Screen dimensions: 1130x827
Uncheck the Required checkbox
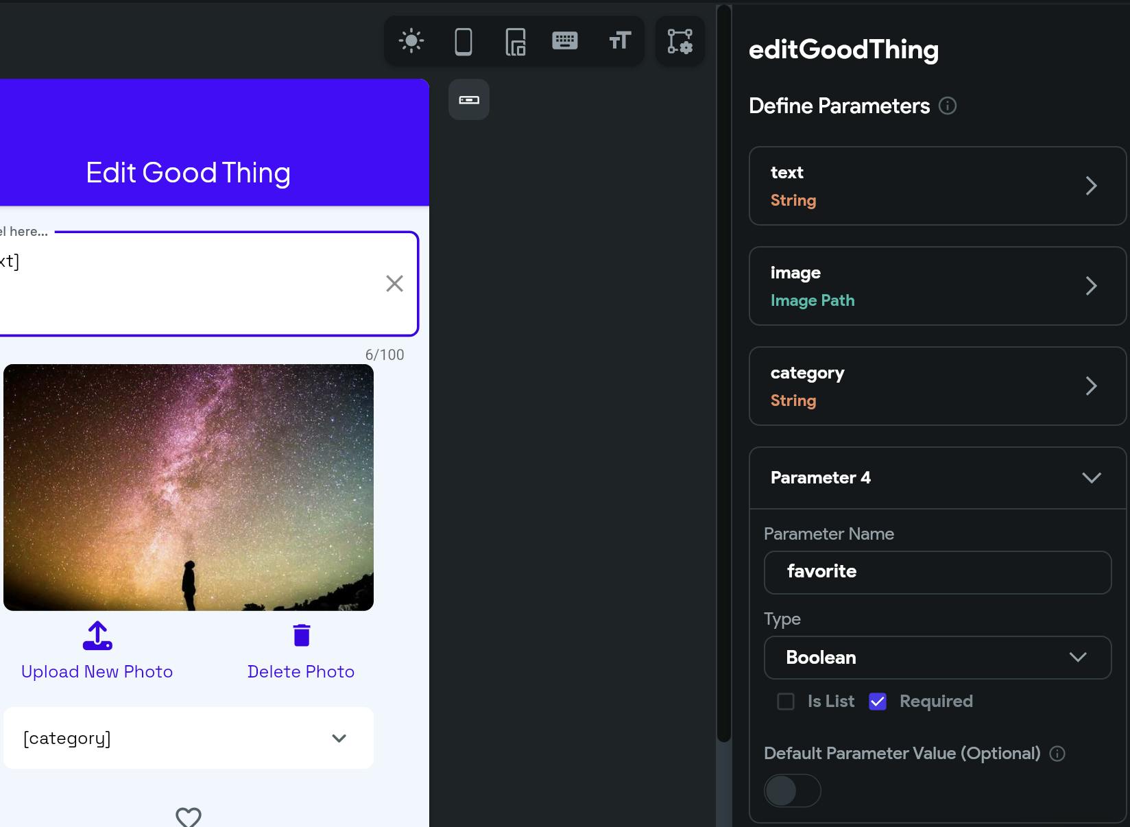(x=878, y=702)
